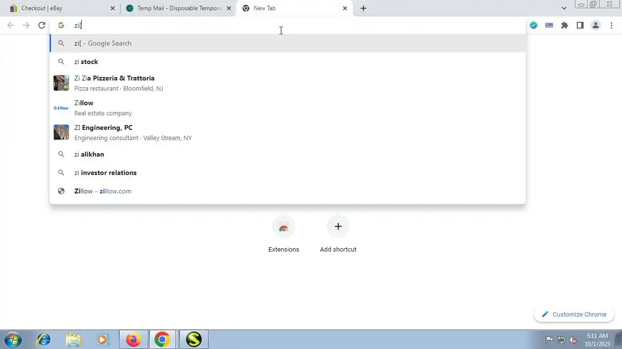Open the Chrome three-dot menu
This screenshot has height=349, width=622.
click(611, 25)
